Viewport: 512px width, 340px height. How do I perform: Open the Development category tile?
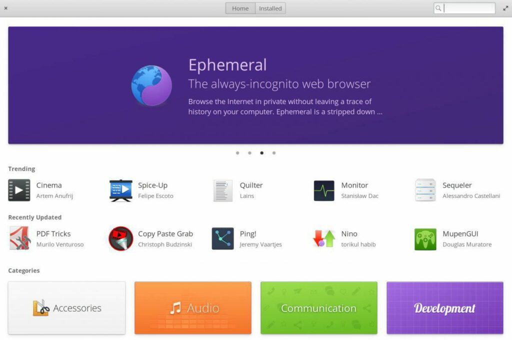click(x=444, y=308)
